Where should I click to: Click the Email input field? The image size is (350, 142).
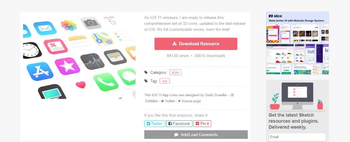coord(297,137)
